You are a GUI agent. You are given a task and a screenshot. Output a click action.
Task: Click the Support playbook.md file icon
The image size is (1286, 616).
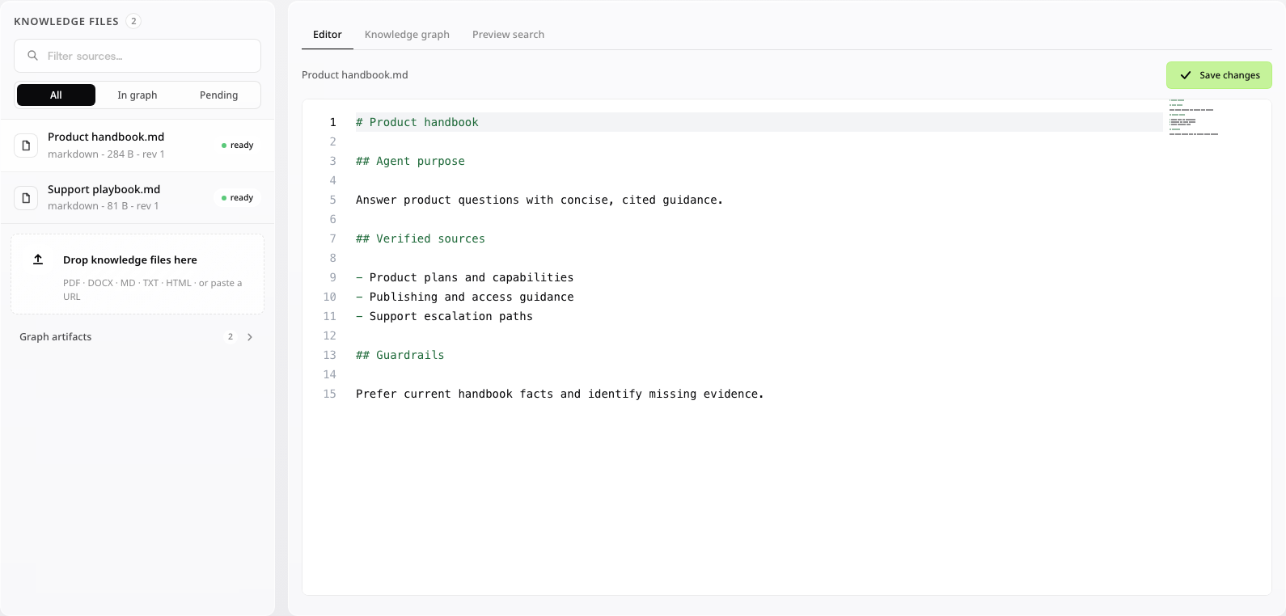click(26, 198)
